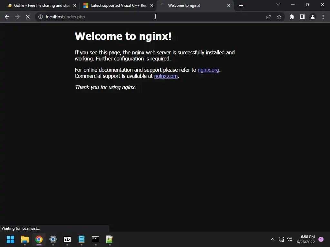This screenshot has height=247, width=330.
Task: Close the Visual C++ tab
Action: 152,5
